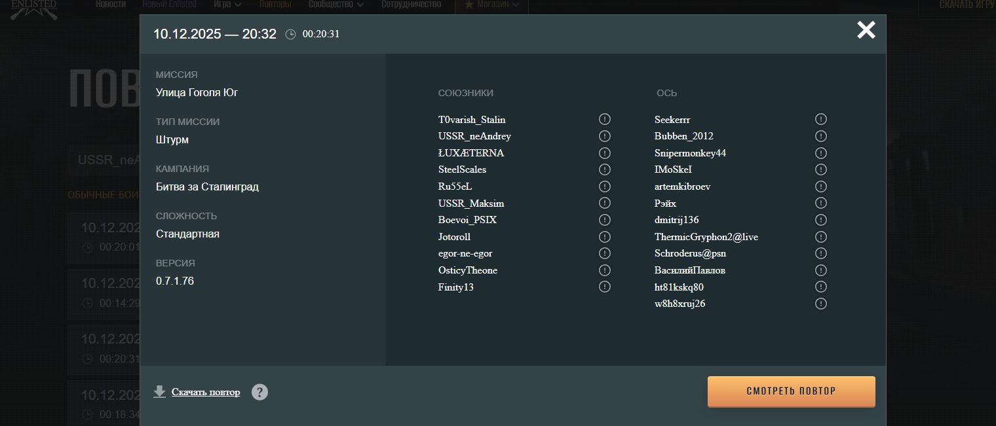Viewport: 996px width, 426px height.
Task: Click report icon next to ThermicGryphon2@live
Action: (x=820, y=237)
